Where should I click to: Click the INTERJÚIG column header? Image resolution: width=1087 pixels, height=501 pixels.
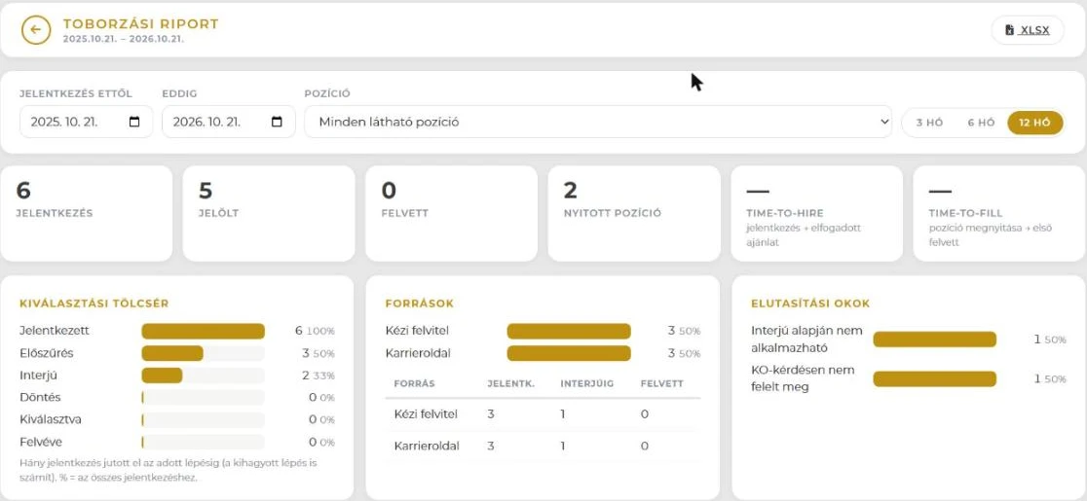pos(586,383)
